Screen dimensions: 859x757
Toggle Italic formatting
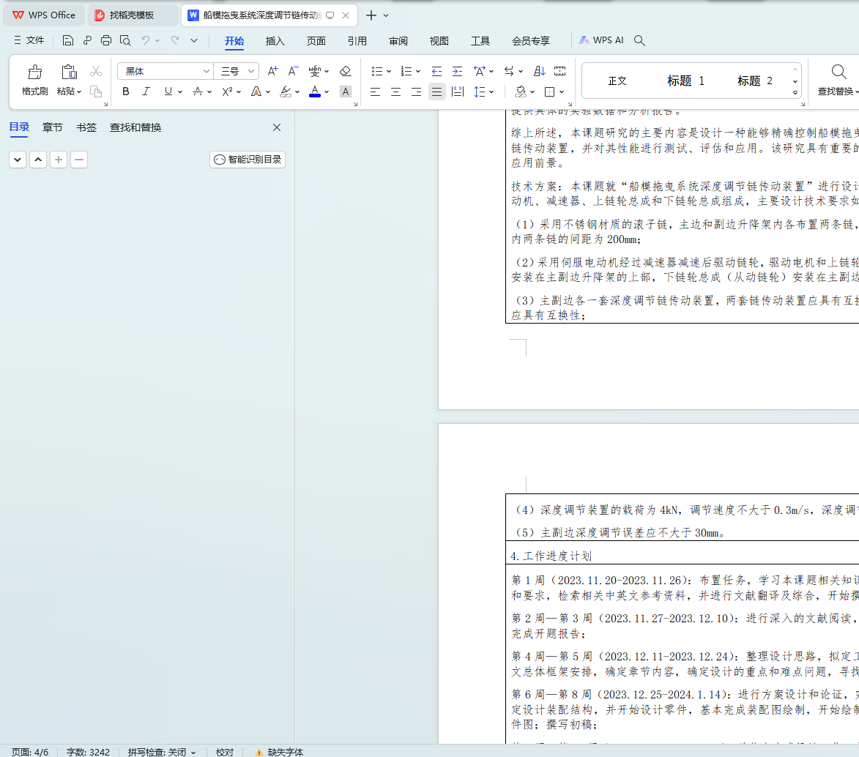pyautogui.click(x=146, y=92)
